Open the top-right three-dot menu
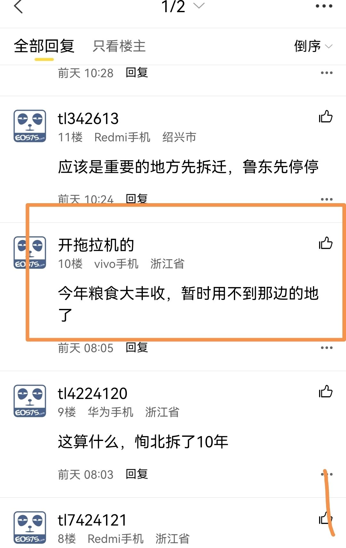 (324, 6)
